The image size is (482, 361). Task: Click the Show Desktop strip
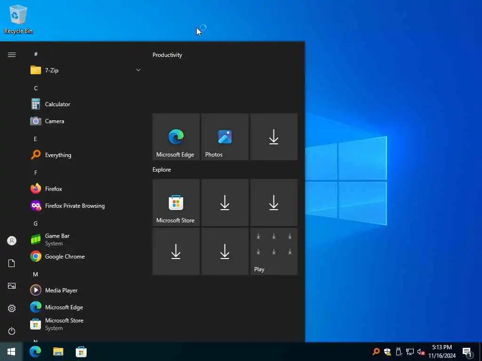(481, 352)
